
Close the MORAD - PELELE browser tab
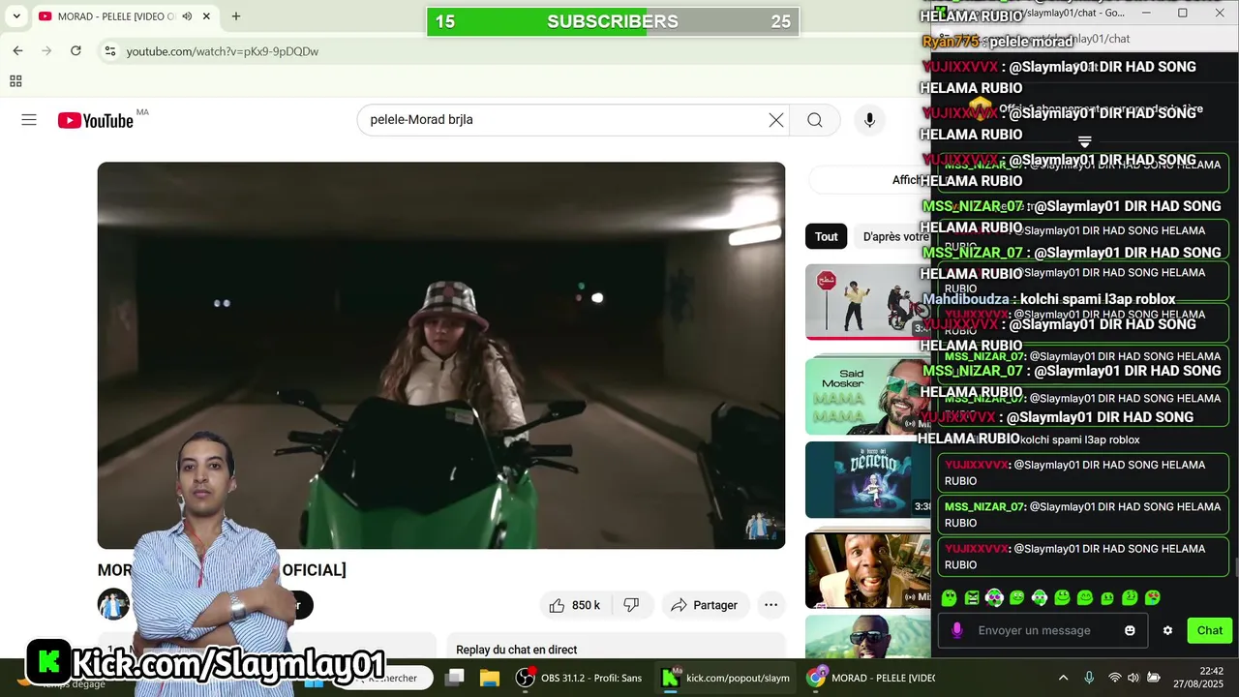pyautogui.click(x=206, y=16)
